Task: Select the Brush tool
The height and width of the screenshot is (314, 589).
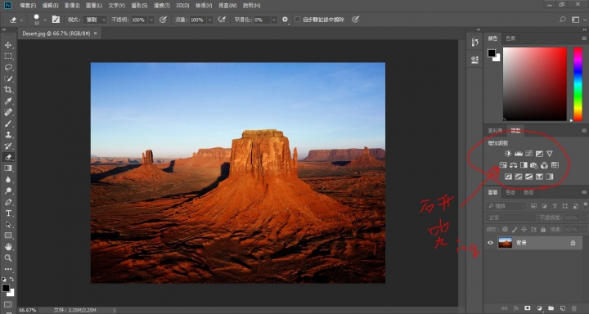Action: [8, 123]
